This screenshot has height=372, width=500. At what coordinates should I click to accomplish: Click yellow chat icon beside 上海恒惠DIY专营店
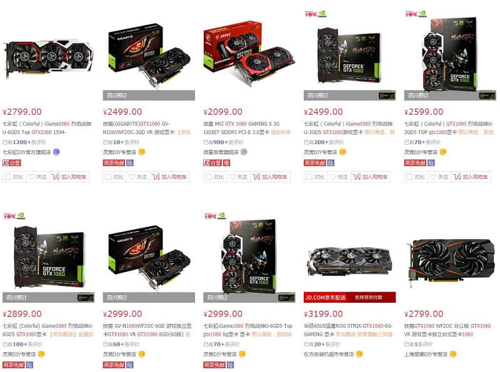(453, 354)
